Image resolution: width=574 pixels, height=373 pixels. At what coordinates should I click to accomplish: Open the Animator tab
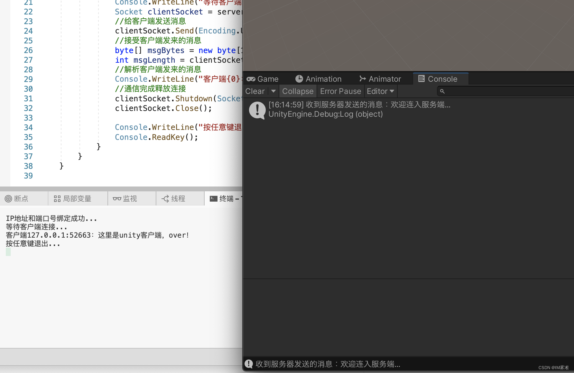pos(380,79)
